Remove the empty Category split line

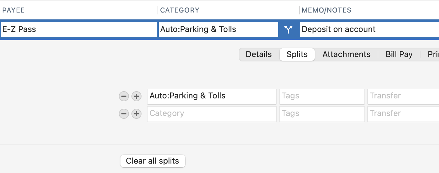pos(124,114)
